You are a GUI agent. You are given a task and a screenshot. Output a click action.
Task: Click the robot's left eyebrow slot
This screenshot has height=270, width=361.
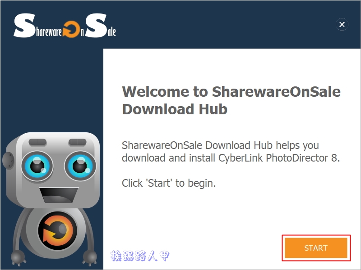pyautogui.click(x=37, y=142)
